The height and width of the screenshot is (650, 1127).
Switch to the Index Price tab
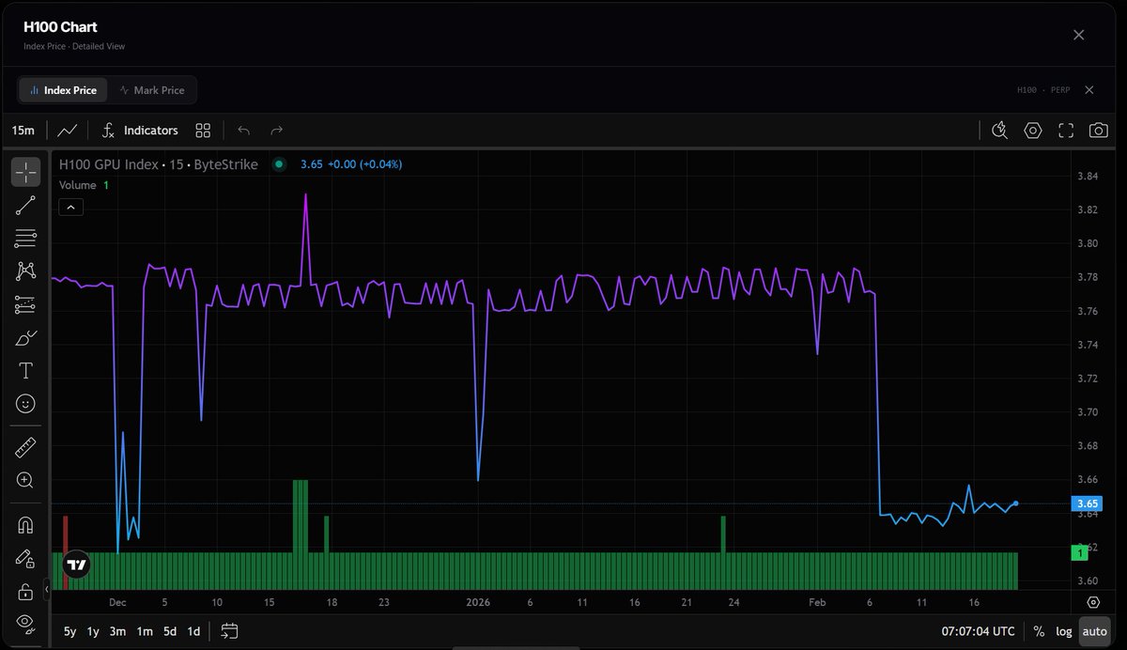tap(63, 90)
